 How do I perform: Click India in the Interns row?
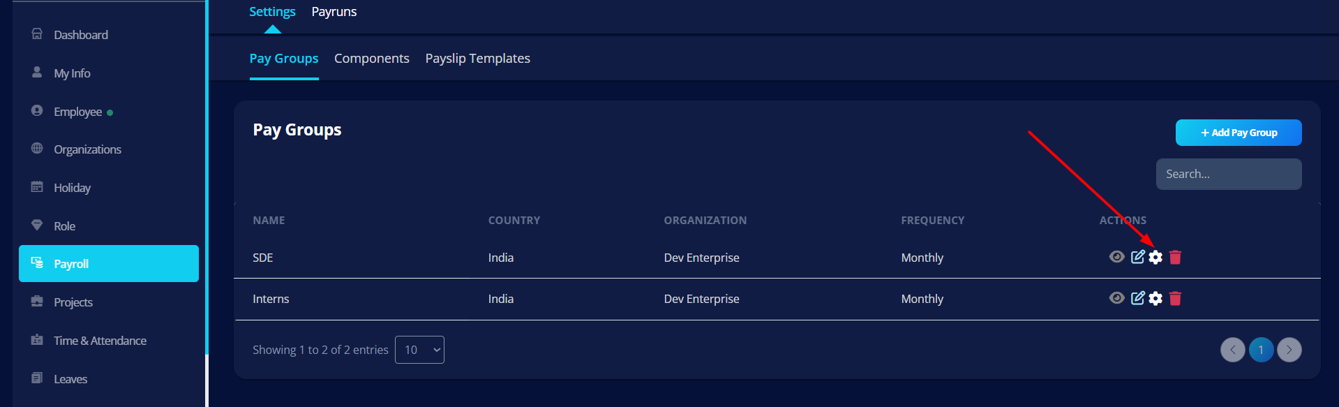501,299
